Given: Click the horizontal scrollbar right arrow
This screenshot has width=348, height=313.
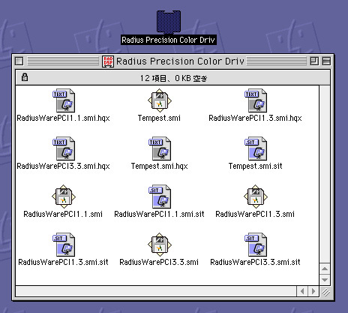Looking at the screenshot, I should pos(313,291).
